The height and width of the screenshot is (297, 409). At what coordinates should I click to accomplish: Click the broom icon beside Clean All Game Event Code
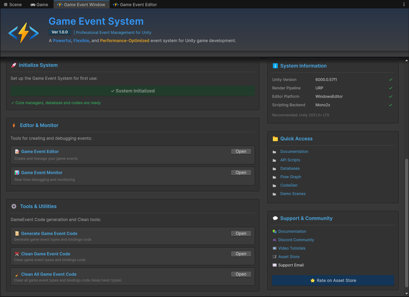[x=16, y=274]
